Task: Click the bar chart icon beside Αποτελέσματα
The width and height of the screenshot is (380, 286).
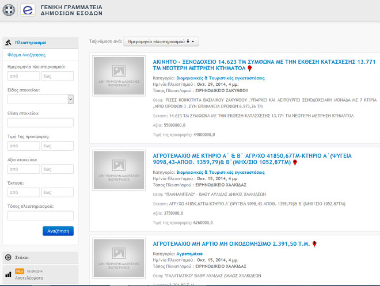Action: coord(8,275)
